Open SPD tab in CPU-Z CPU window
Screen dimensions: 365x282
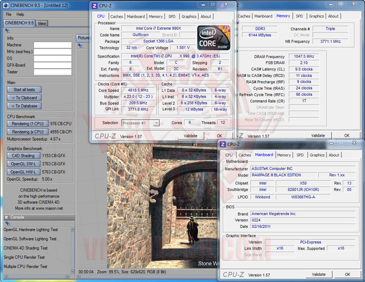coord(172,17)
